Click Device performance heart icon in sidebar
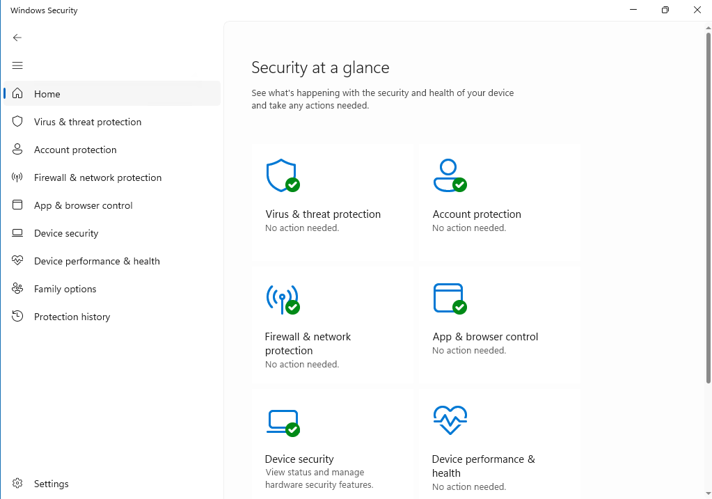This screenshot has width=712, height=499. click(x=18, y=261)
